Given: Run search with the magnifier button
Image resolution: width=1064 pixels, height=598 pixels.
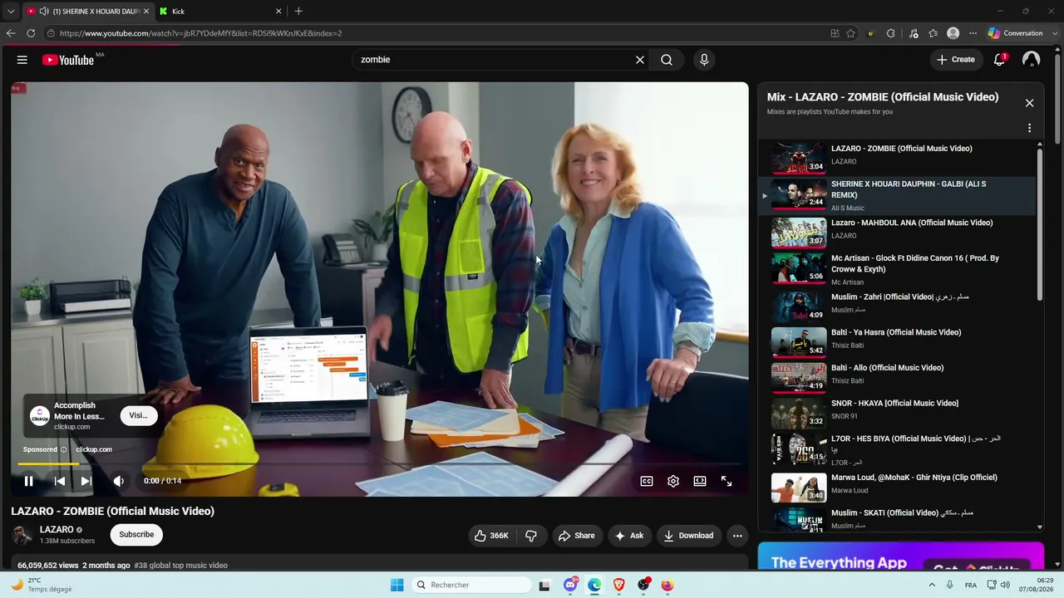Looking at the screenshot, I should [667, 60].
